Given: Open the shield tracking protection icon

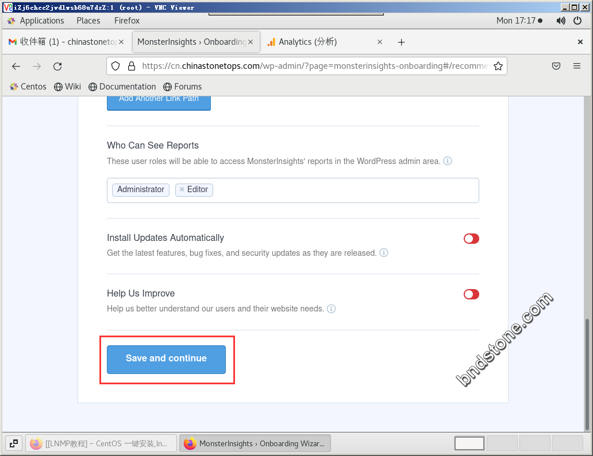Looking at the screenshot, I should [115, 66].
